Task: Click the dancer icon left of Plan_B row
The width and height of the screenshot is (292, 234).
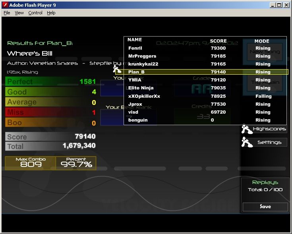Action: 117,71
